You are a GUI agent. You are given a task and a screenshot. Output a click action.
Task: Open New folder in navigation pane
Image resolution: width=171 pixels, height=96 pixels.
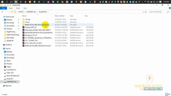pos(10,38)
